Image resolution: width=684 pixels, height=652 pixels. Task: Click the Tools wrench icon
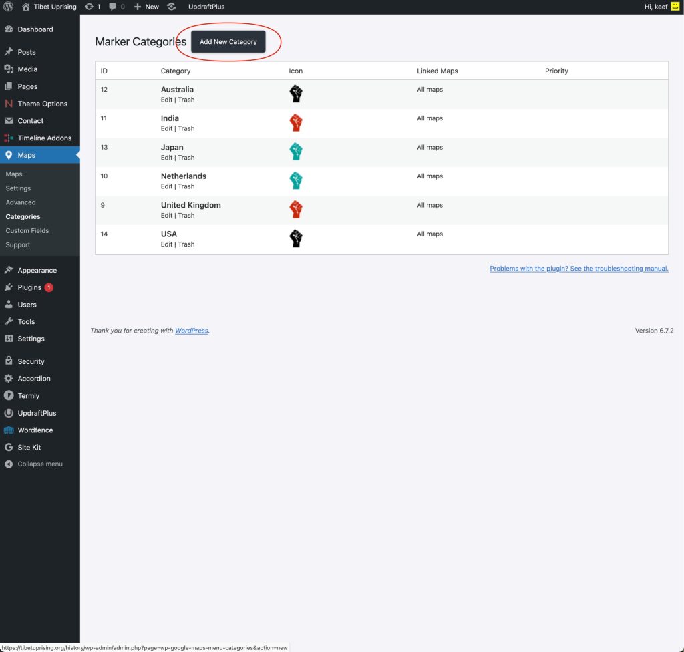pos(9,321)
